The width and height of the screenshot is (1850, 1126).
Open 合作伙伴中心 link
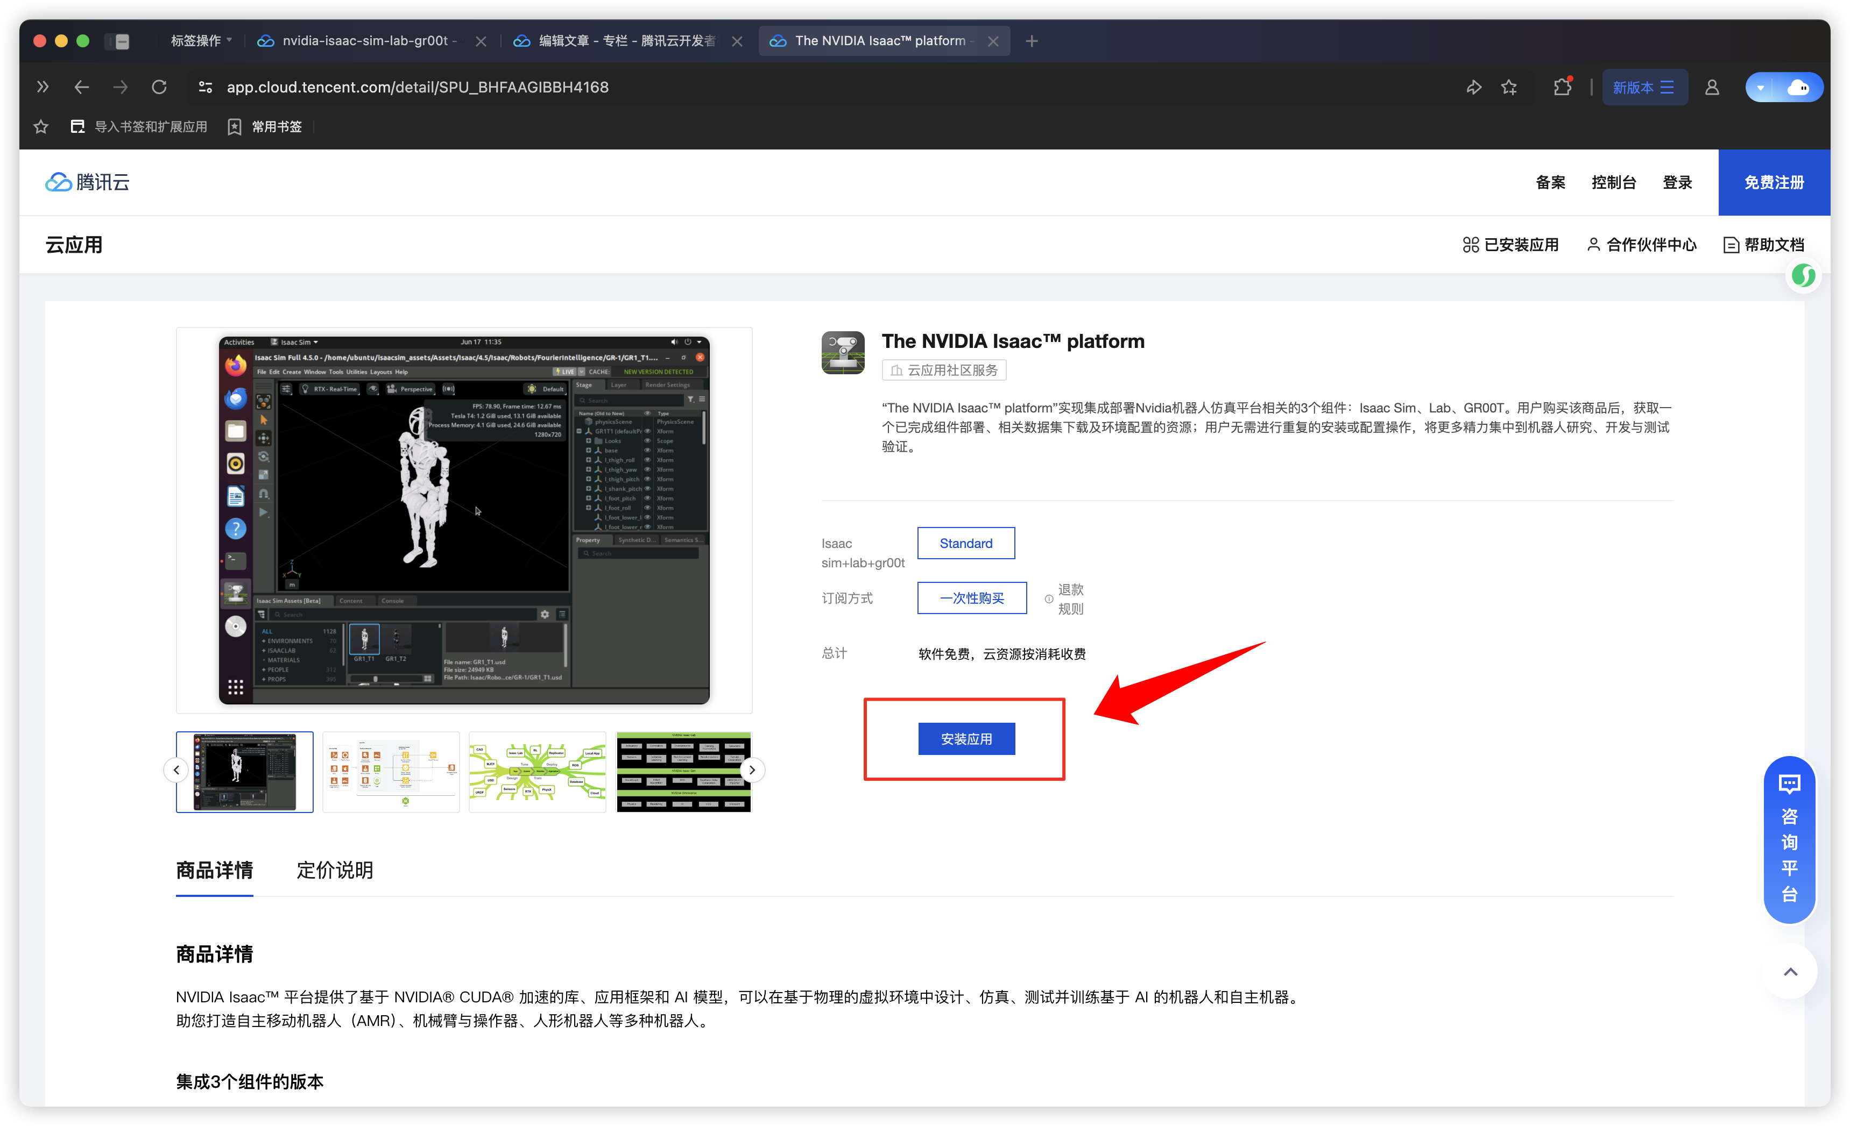pos(1641,245)
